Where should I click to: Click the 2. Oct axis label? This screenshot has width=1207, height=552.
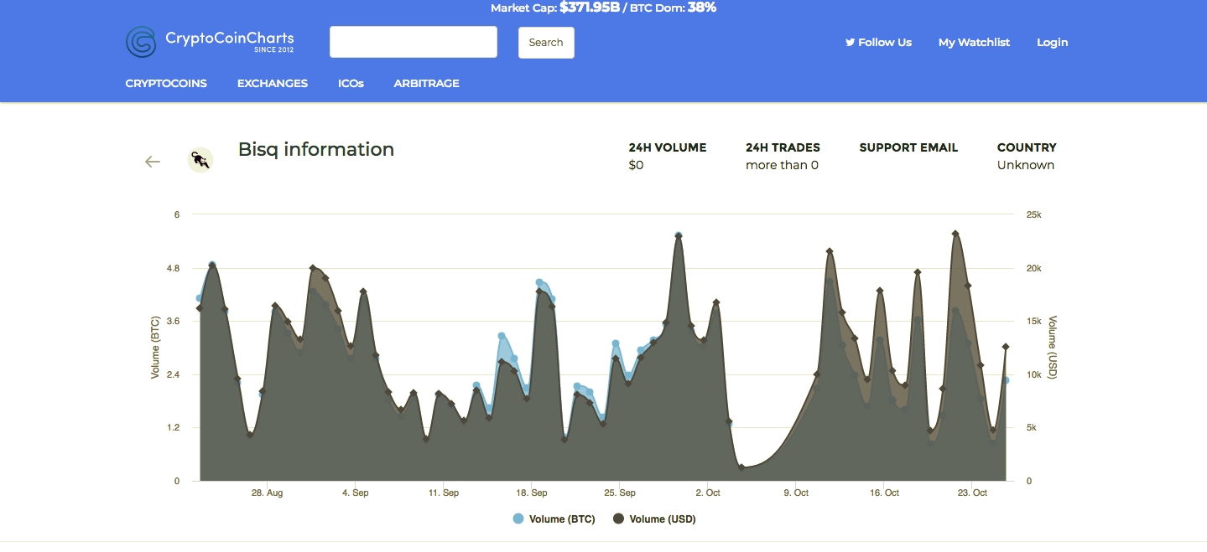(x=708, y=493)
